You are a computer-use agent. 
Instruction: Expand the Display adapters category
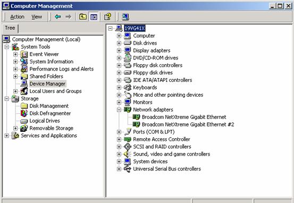point(119,50)
